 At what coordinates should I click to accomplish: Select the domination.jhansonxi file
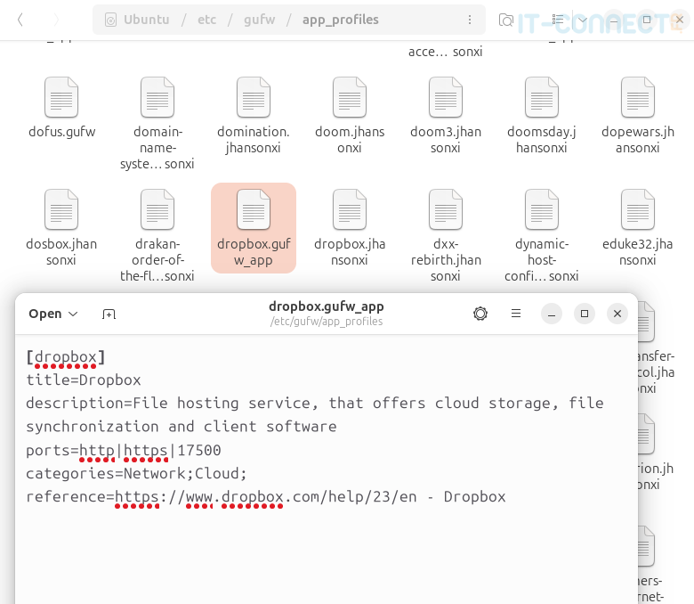click(254, 115)
